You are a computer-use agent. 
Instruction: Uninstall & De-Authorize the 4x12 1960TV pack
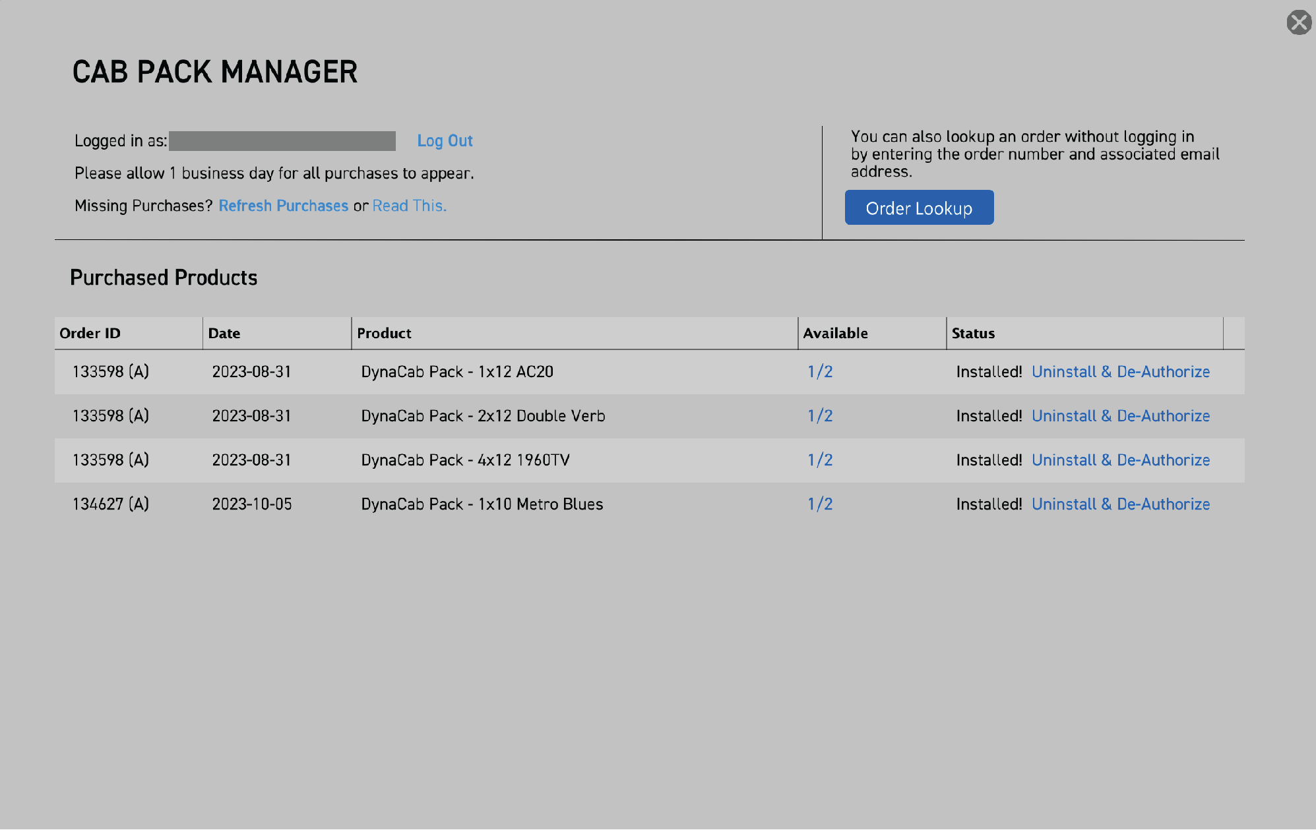tap(1120, 460)
